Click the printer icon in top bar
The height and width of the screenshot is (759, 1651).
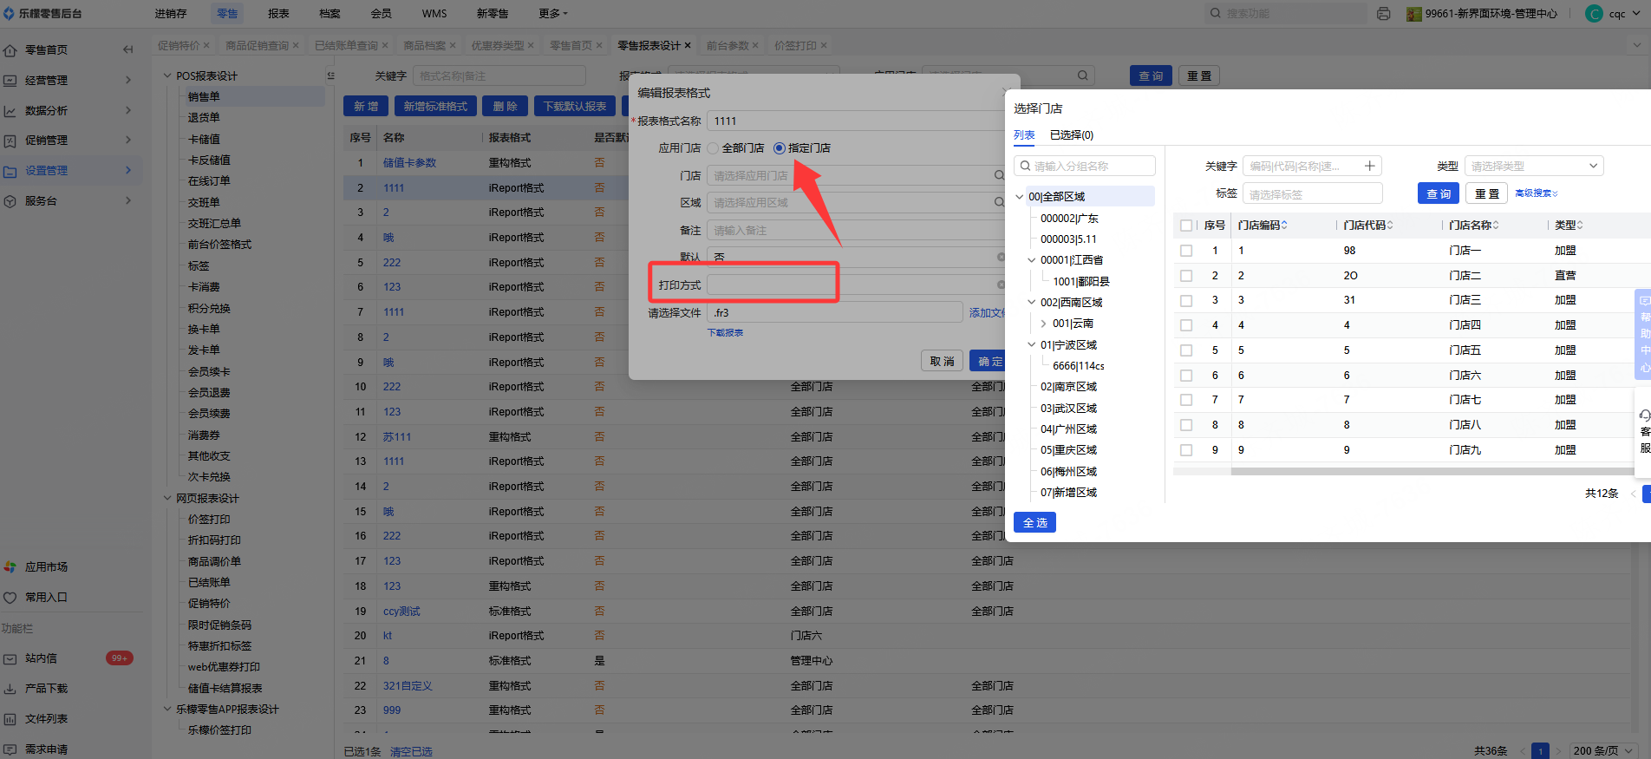click(x=1384, y=13)
